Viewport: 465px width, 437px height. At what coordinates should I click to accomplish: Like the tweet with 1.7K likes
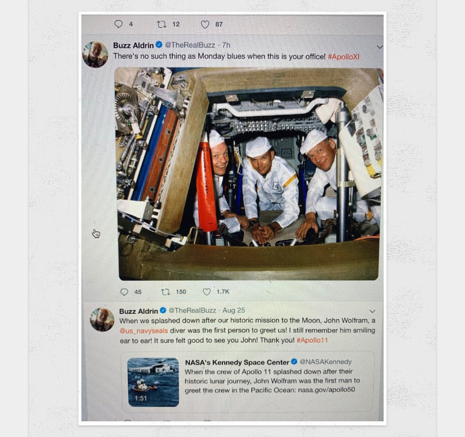206,292
